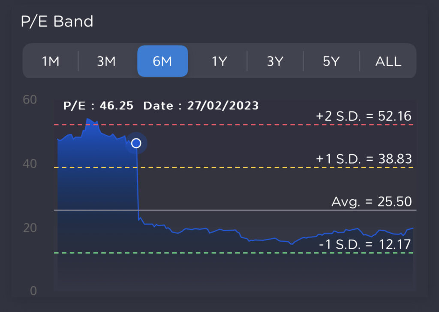Open the 5Y range view

point(331,61)
